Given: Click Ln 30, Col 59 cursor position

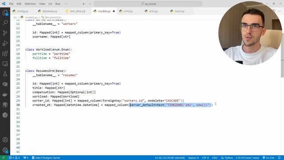Looking at the screenshot, I should click(170, 158).
